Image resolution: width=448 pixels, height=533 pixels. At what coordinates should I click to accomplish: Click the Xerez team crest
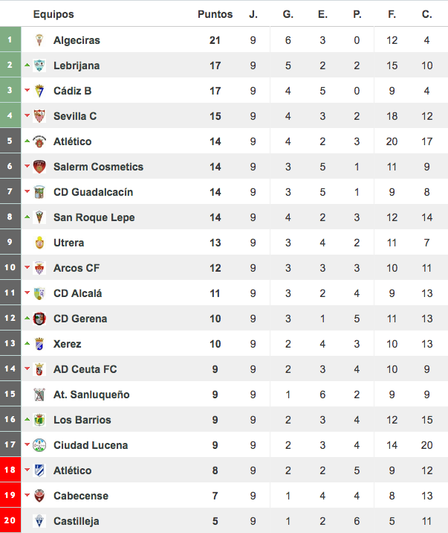[39, 344]
